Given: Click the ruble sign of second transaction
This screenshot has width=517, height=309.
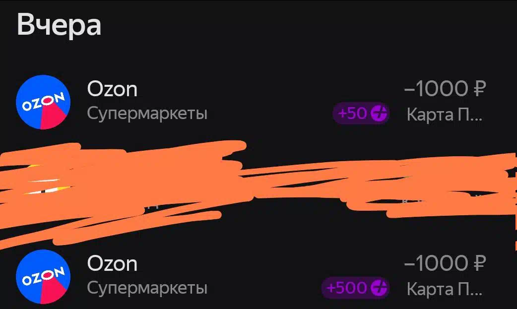Looking at the screenshot, I should (x=480, y=263).
